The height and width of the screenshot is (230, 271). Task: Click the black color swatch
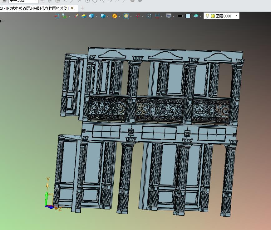(x=180, y=16)
